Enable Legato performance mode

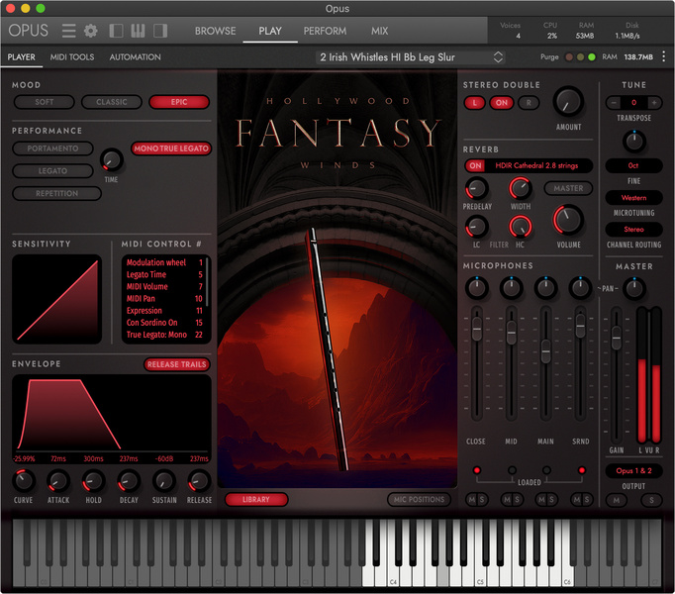52,171
